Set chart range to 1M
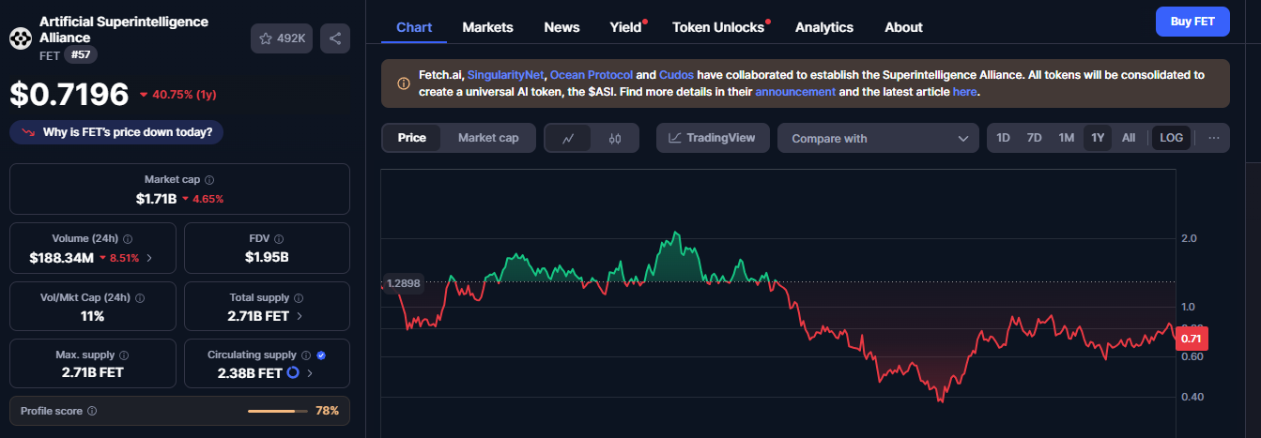This screenshot has width=1261, height=438. coord(1066,138)
